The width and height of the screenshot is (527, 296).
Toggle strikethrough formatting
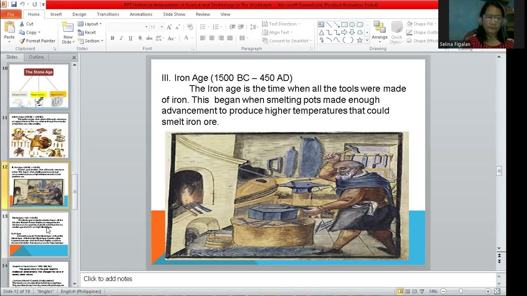click(x=149, y=38)
